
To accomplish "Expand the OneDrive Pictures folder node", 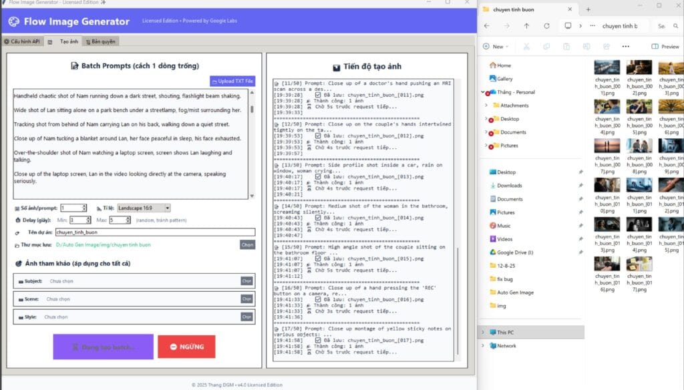I will [x=486, y=146].
